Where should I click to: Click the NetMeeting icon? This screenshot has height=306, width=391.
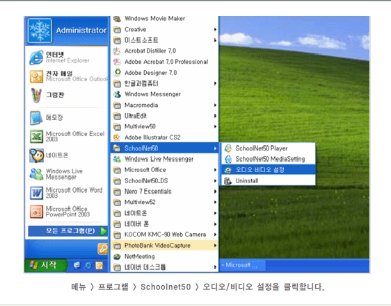[117, 257]
